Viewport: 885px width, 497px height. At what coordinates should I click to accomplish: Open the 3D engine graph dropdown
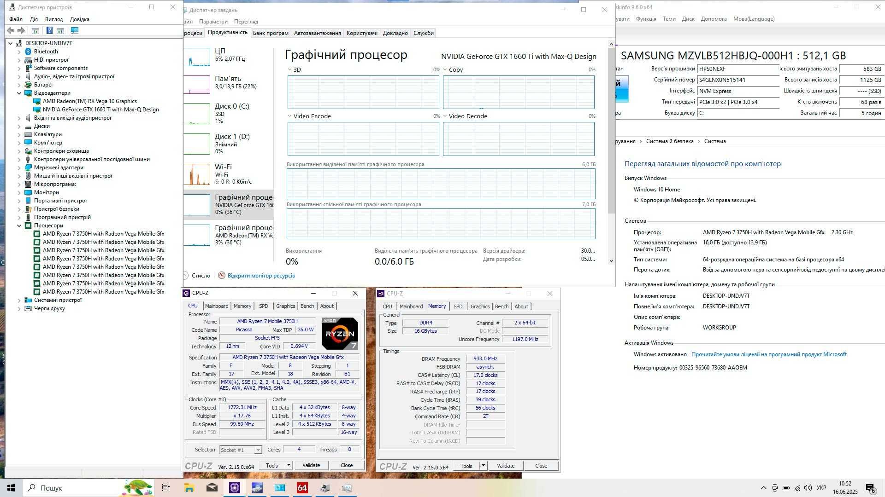click(290, 70)
